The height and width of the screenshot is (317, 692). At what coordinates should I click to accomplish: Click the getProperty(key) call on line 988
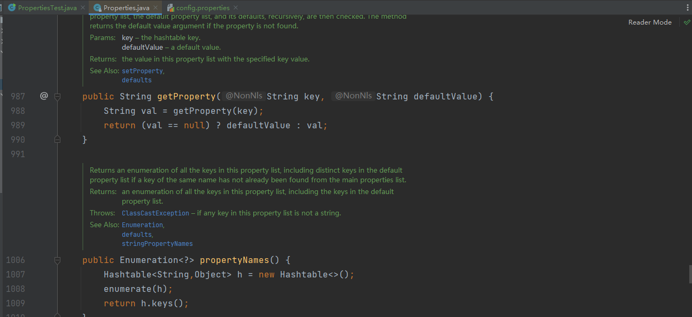point(216,111)
